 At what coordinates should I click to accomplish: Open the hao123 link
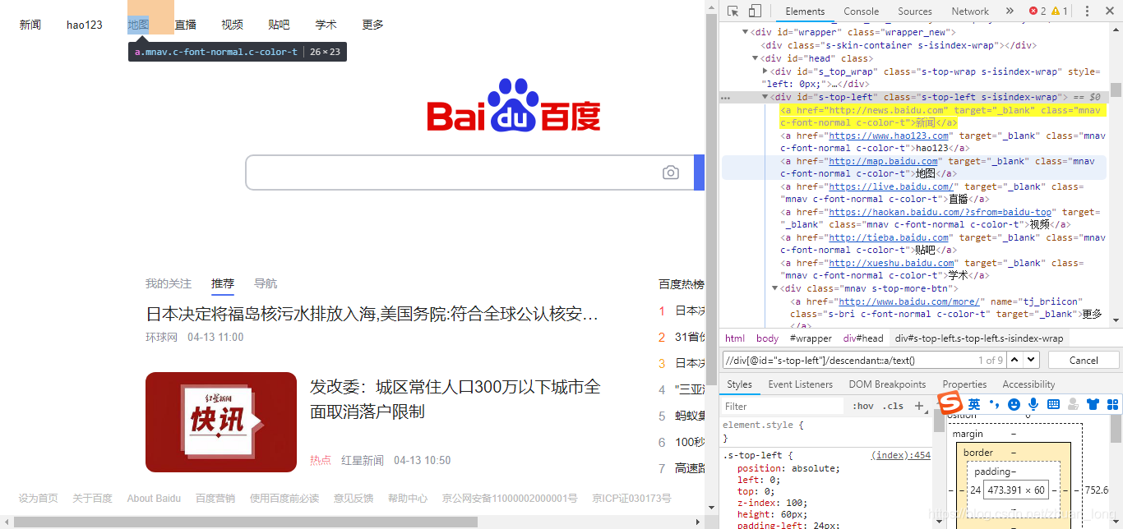click(83, 24)
